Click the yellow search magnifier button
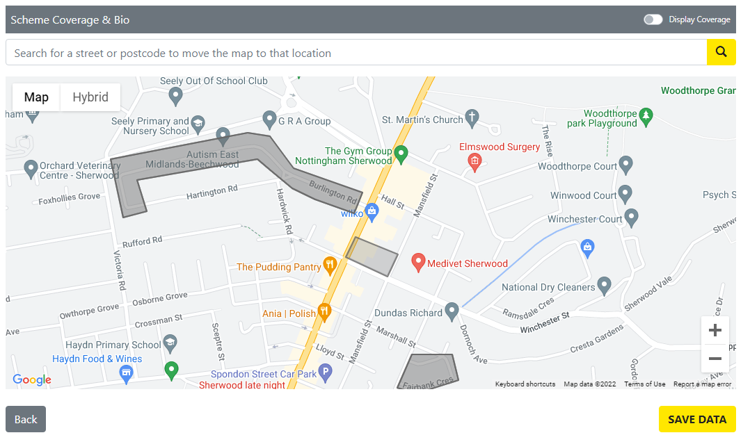The width and height of the screenshot is (750, 442). coord(721,52)
